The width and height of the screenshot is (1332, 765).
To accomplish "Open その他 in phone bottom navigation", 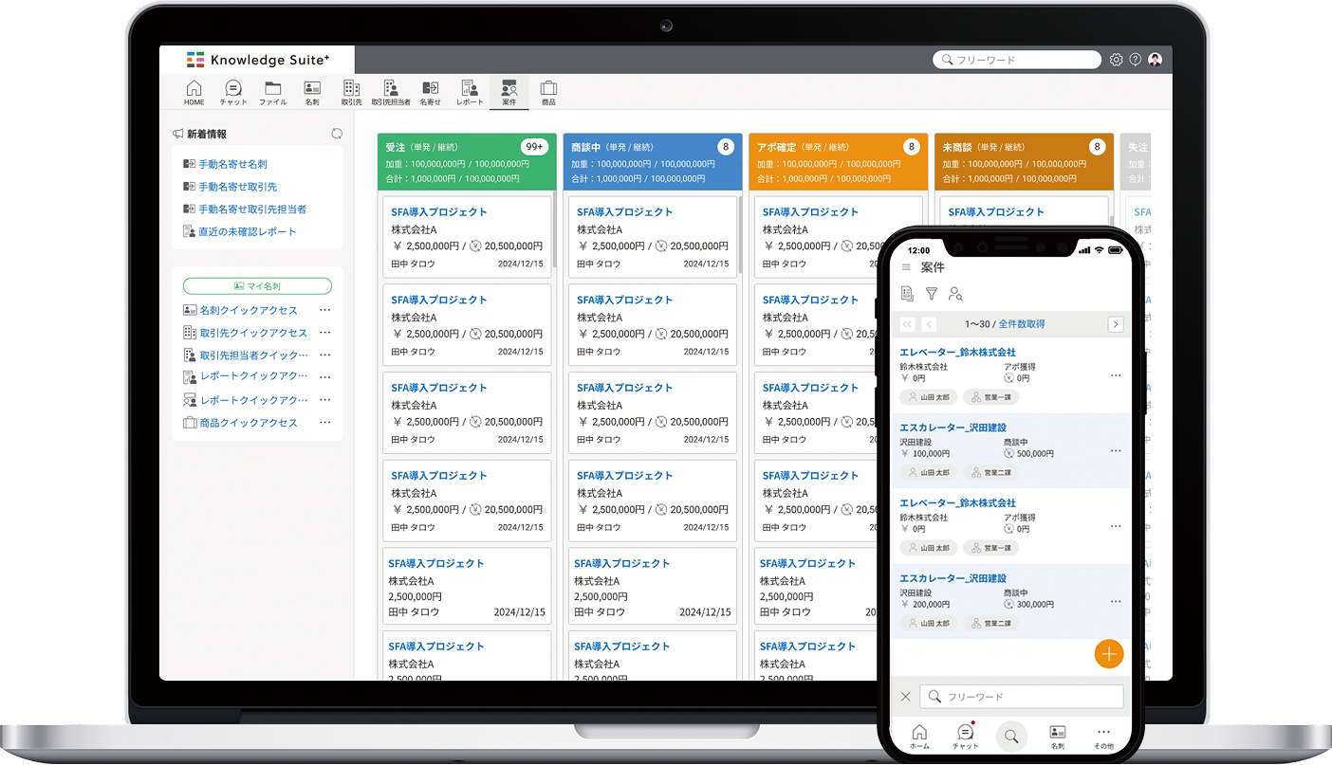I will coord(1103,738).
